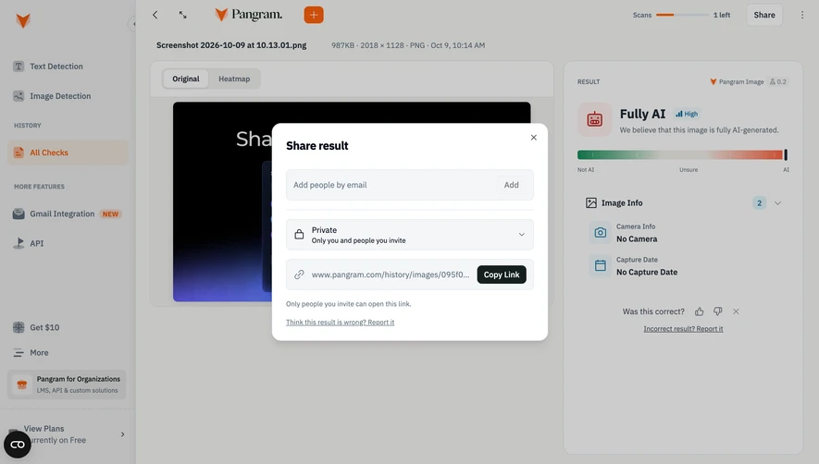Open Gmail Integration feature
This screenshot has height=464, width=819.
tap(67, 214)
